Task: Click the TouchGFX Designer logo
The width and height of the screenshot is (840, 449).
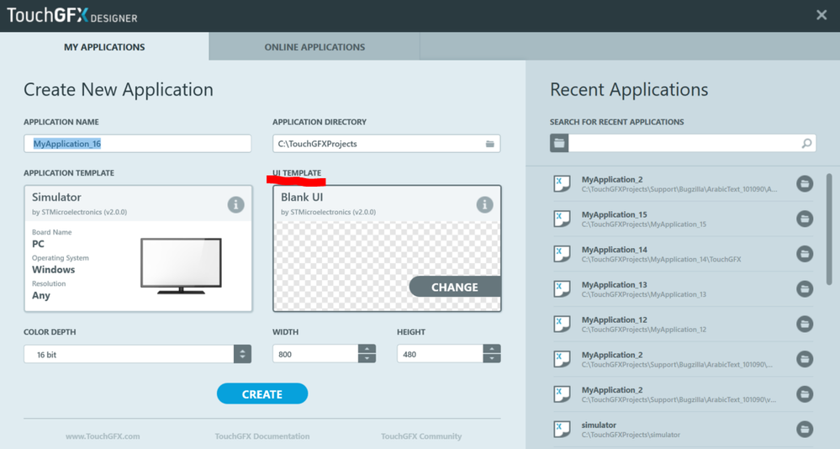Action: point(72,15)
